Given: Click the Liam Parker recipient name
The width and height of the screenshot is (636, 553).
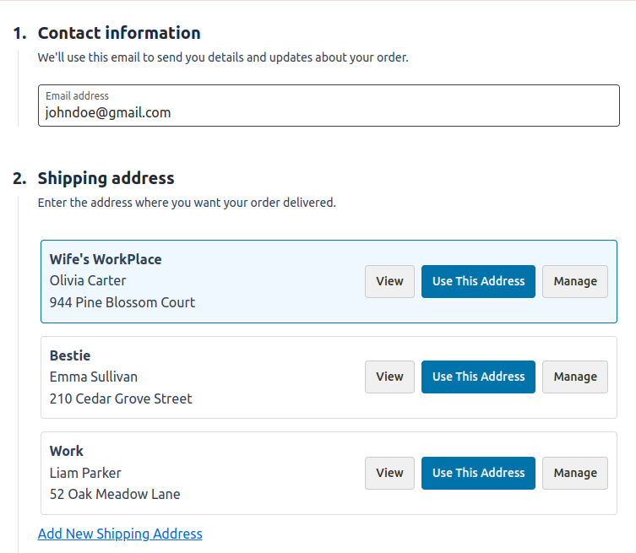Looking at the screenshot, I should tap(85, 473).
